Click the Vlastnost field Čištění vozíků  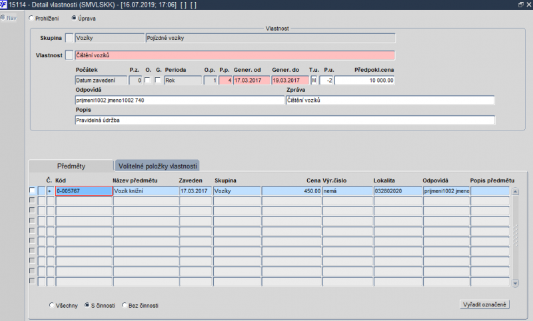[235, 55]
